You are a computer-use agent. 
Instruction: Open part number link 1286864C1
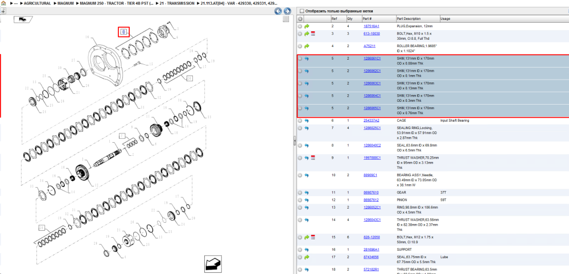coord(372,96)
